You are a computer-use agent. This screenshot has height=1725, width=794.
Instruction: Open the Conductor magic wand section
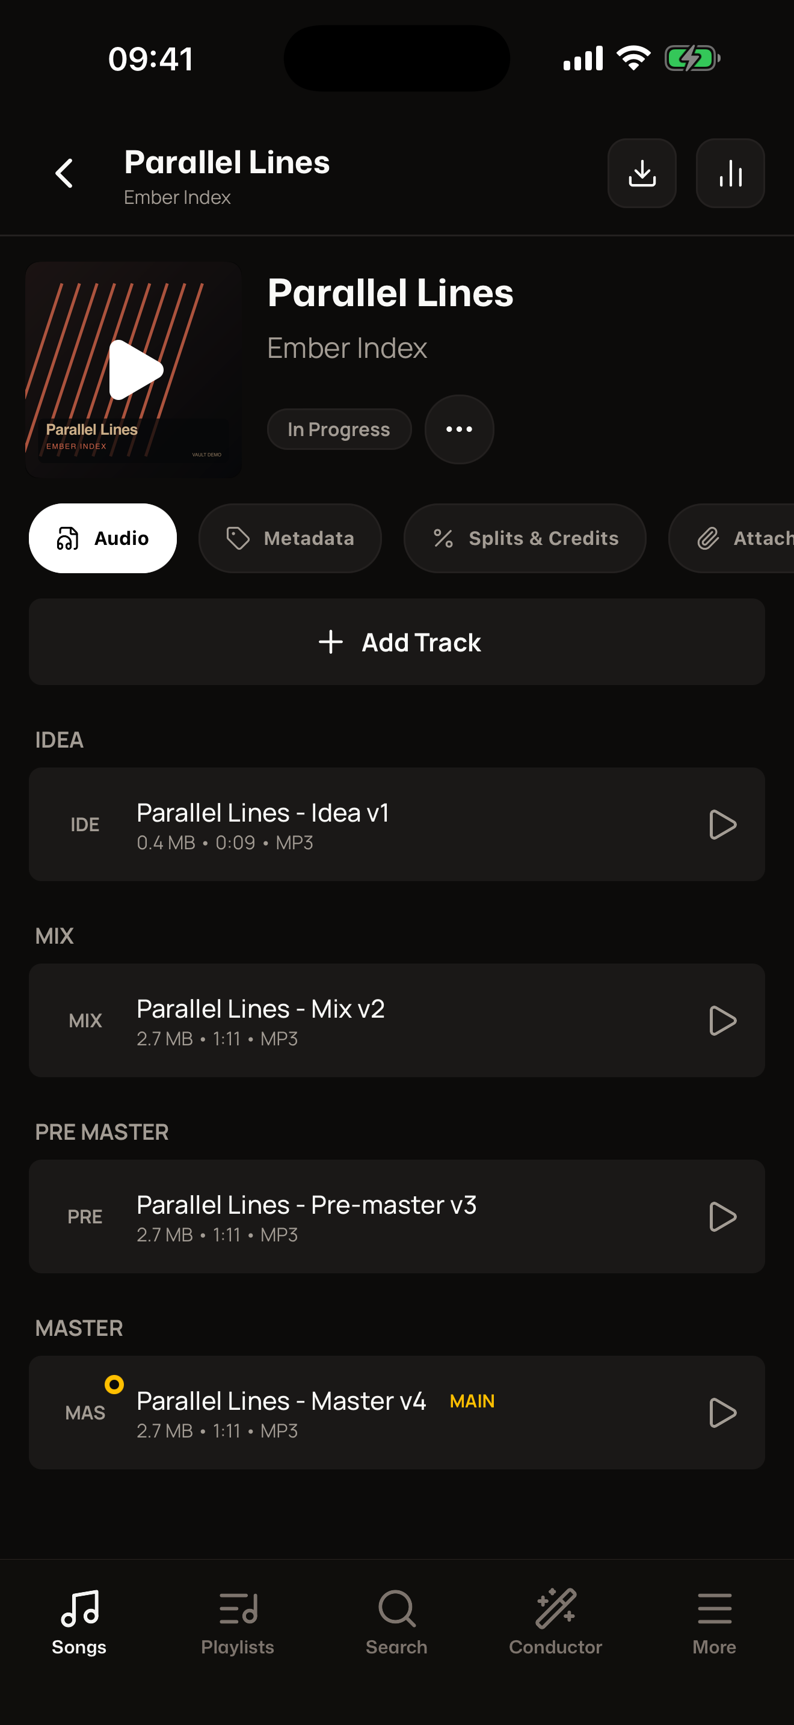tap(555, 1622)
